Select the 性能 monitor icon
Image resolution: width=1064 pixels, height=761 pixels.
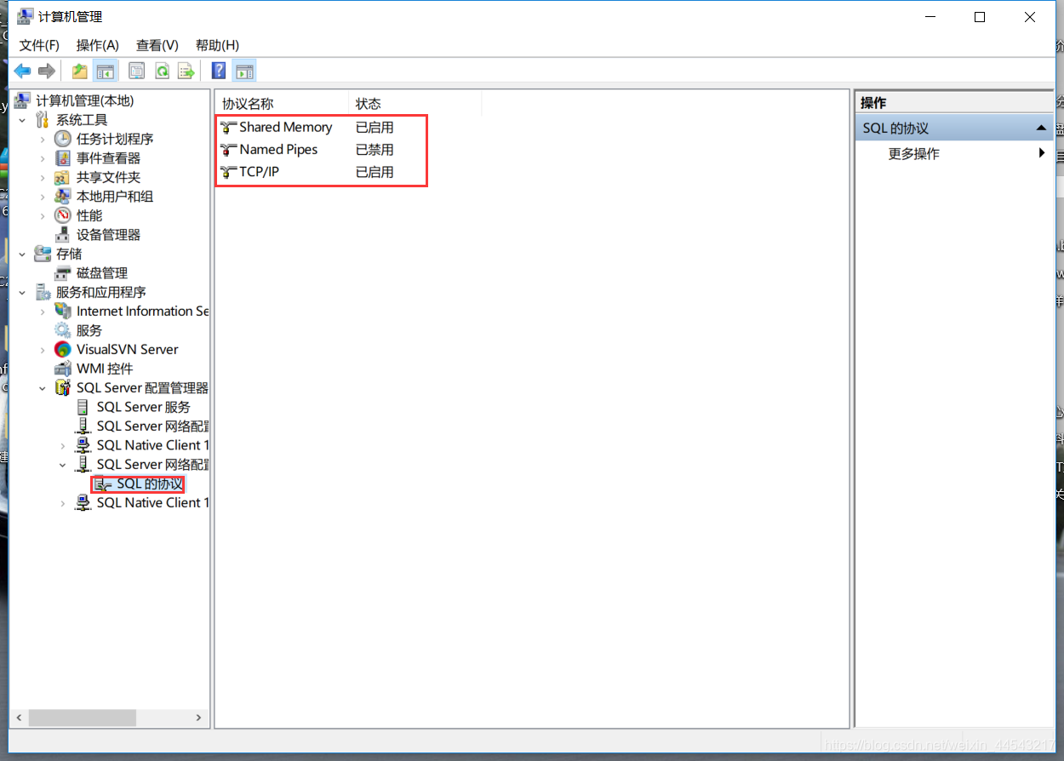(x=63, y=215)
